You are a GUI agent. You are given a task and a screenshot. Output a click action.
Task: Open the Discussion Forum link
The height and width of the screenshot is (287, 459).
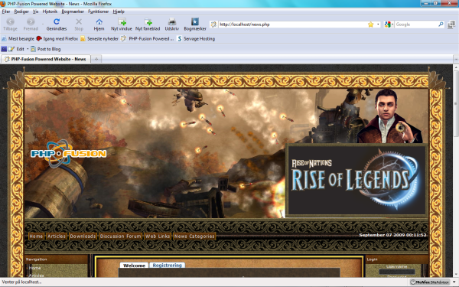point(120,236)
